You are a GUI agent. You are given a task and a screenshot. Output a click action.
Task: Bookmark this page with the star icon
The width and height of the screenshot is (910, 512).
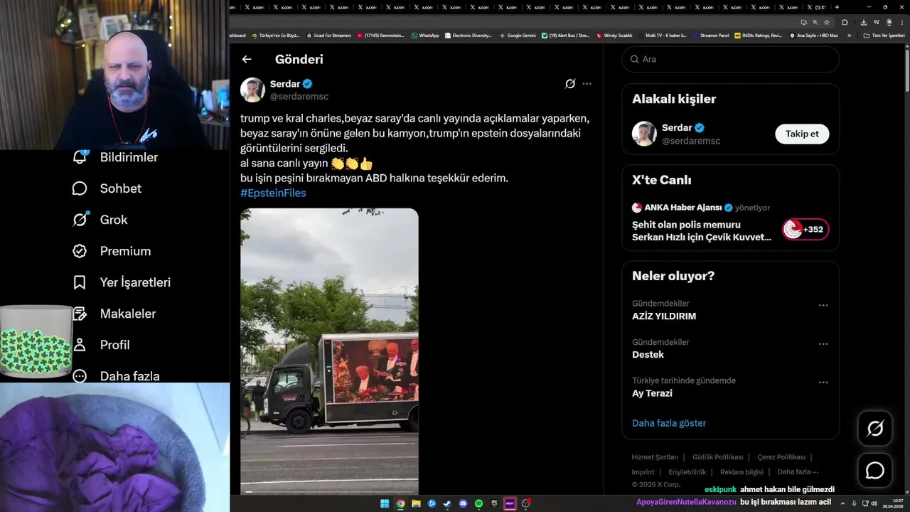827,22
